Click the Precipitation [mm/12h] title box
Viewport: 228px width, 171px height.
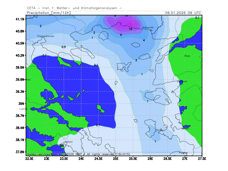(x=48, y=13)
